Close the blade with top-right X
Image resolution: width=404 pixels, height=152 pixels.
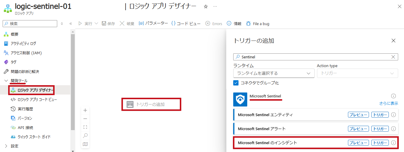pos(400,6)
